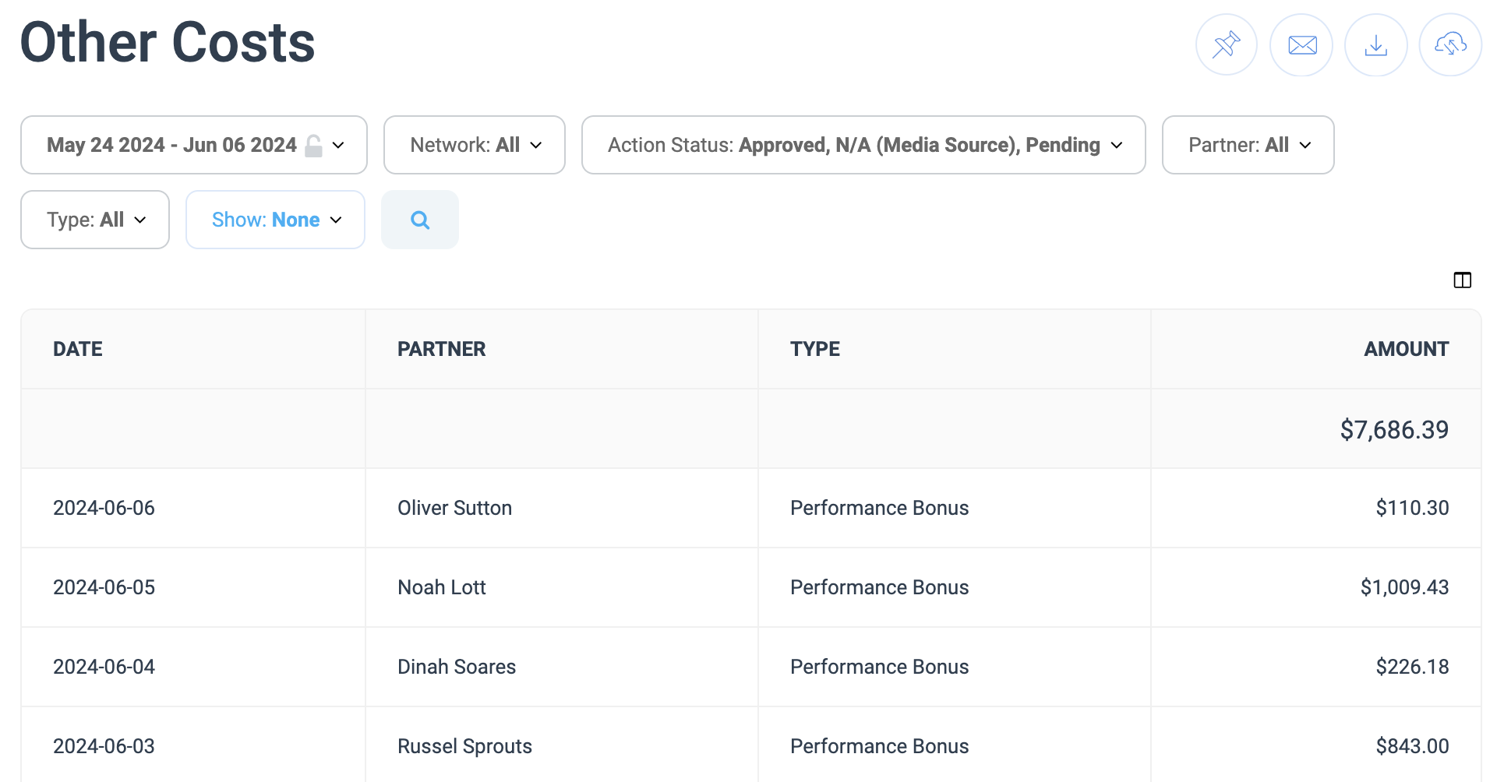This screenshot has height=782, width=1504.
Task: Select the 2024-06-04 date cell
Action: click(104, 667)
